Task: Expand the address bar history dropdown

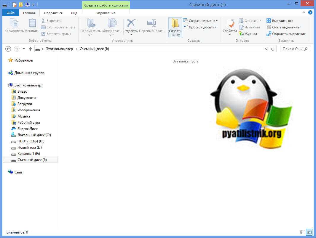Action: [x=266, y=49]
